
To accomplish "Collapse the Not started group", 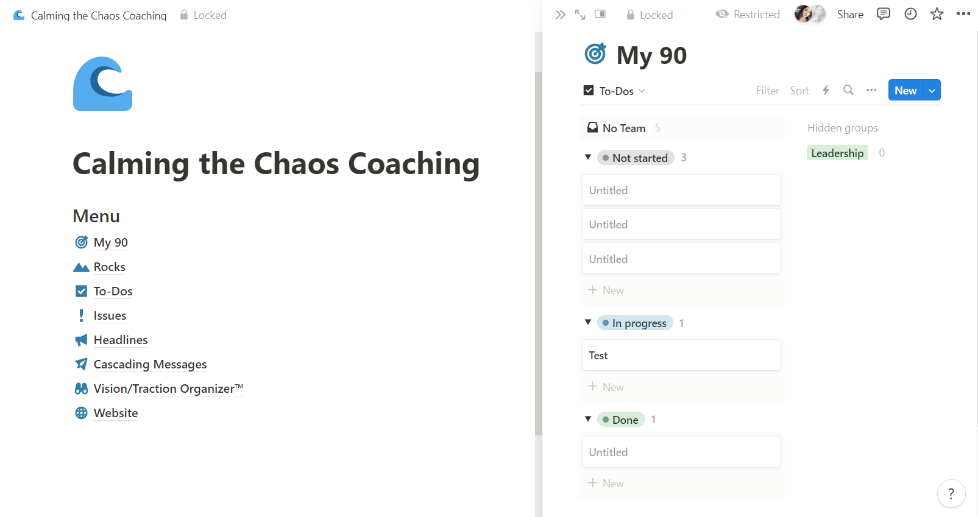I will tap(588, 157).
